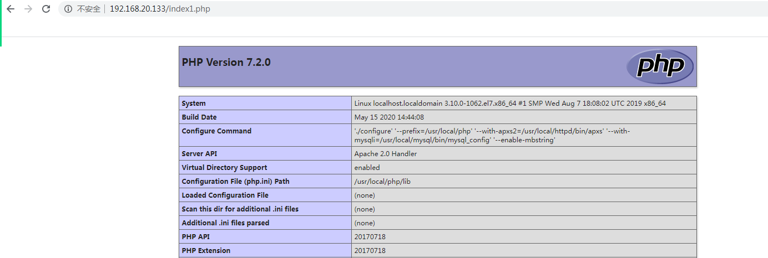Viewport: 768px width, 258px height.
Task: Click the browser Forward arrow
Action: point(28,9)
